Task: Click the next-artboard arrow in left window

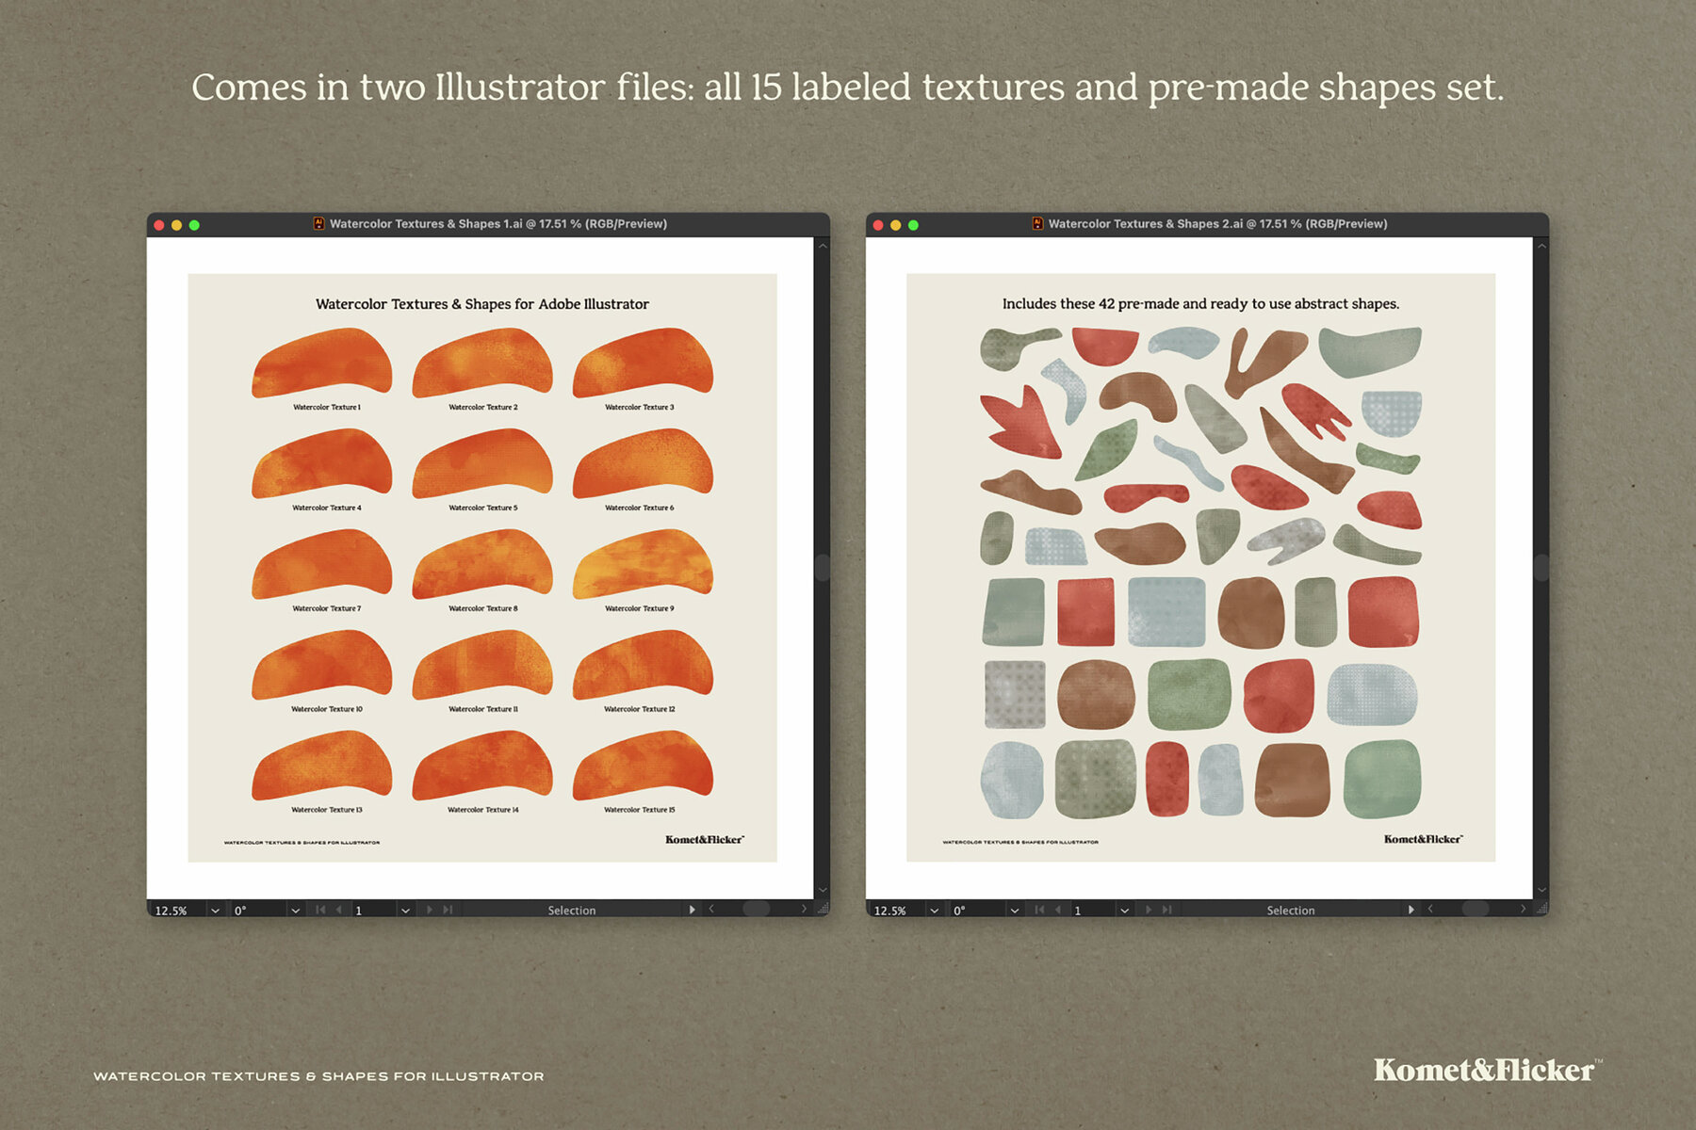Action: [430, 910]
